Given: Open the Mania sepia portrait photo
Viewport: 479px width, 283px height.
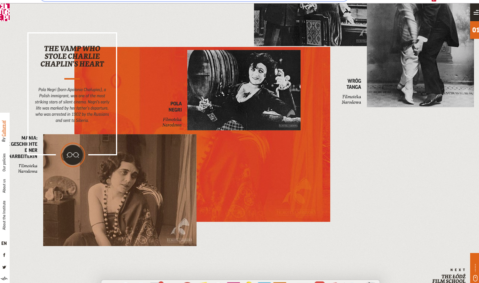Looking at the screenshot, I should (120, 190).
